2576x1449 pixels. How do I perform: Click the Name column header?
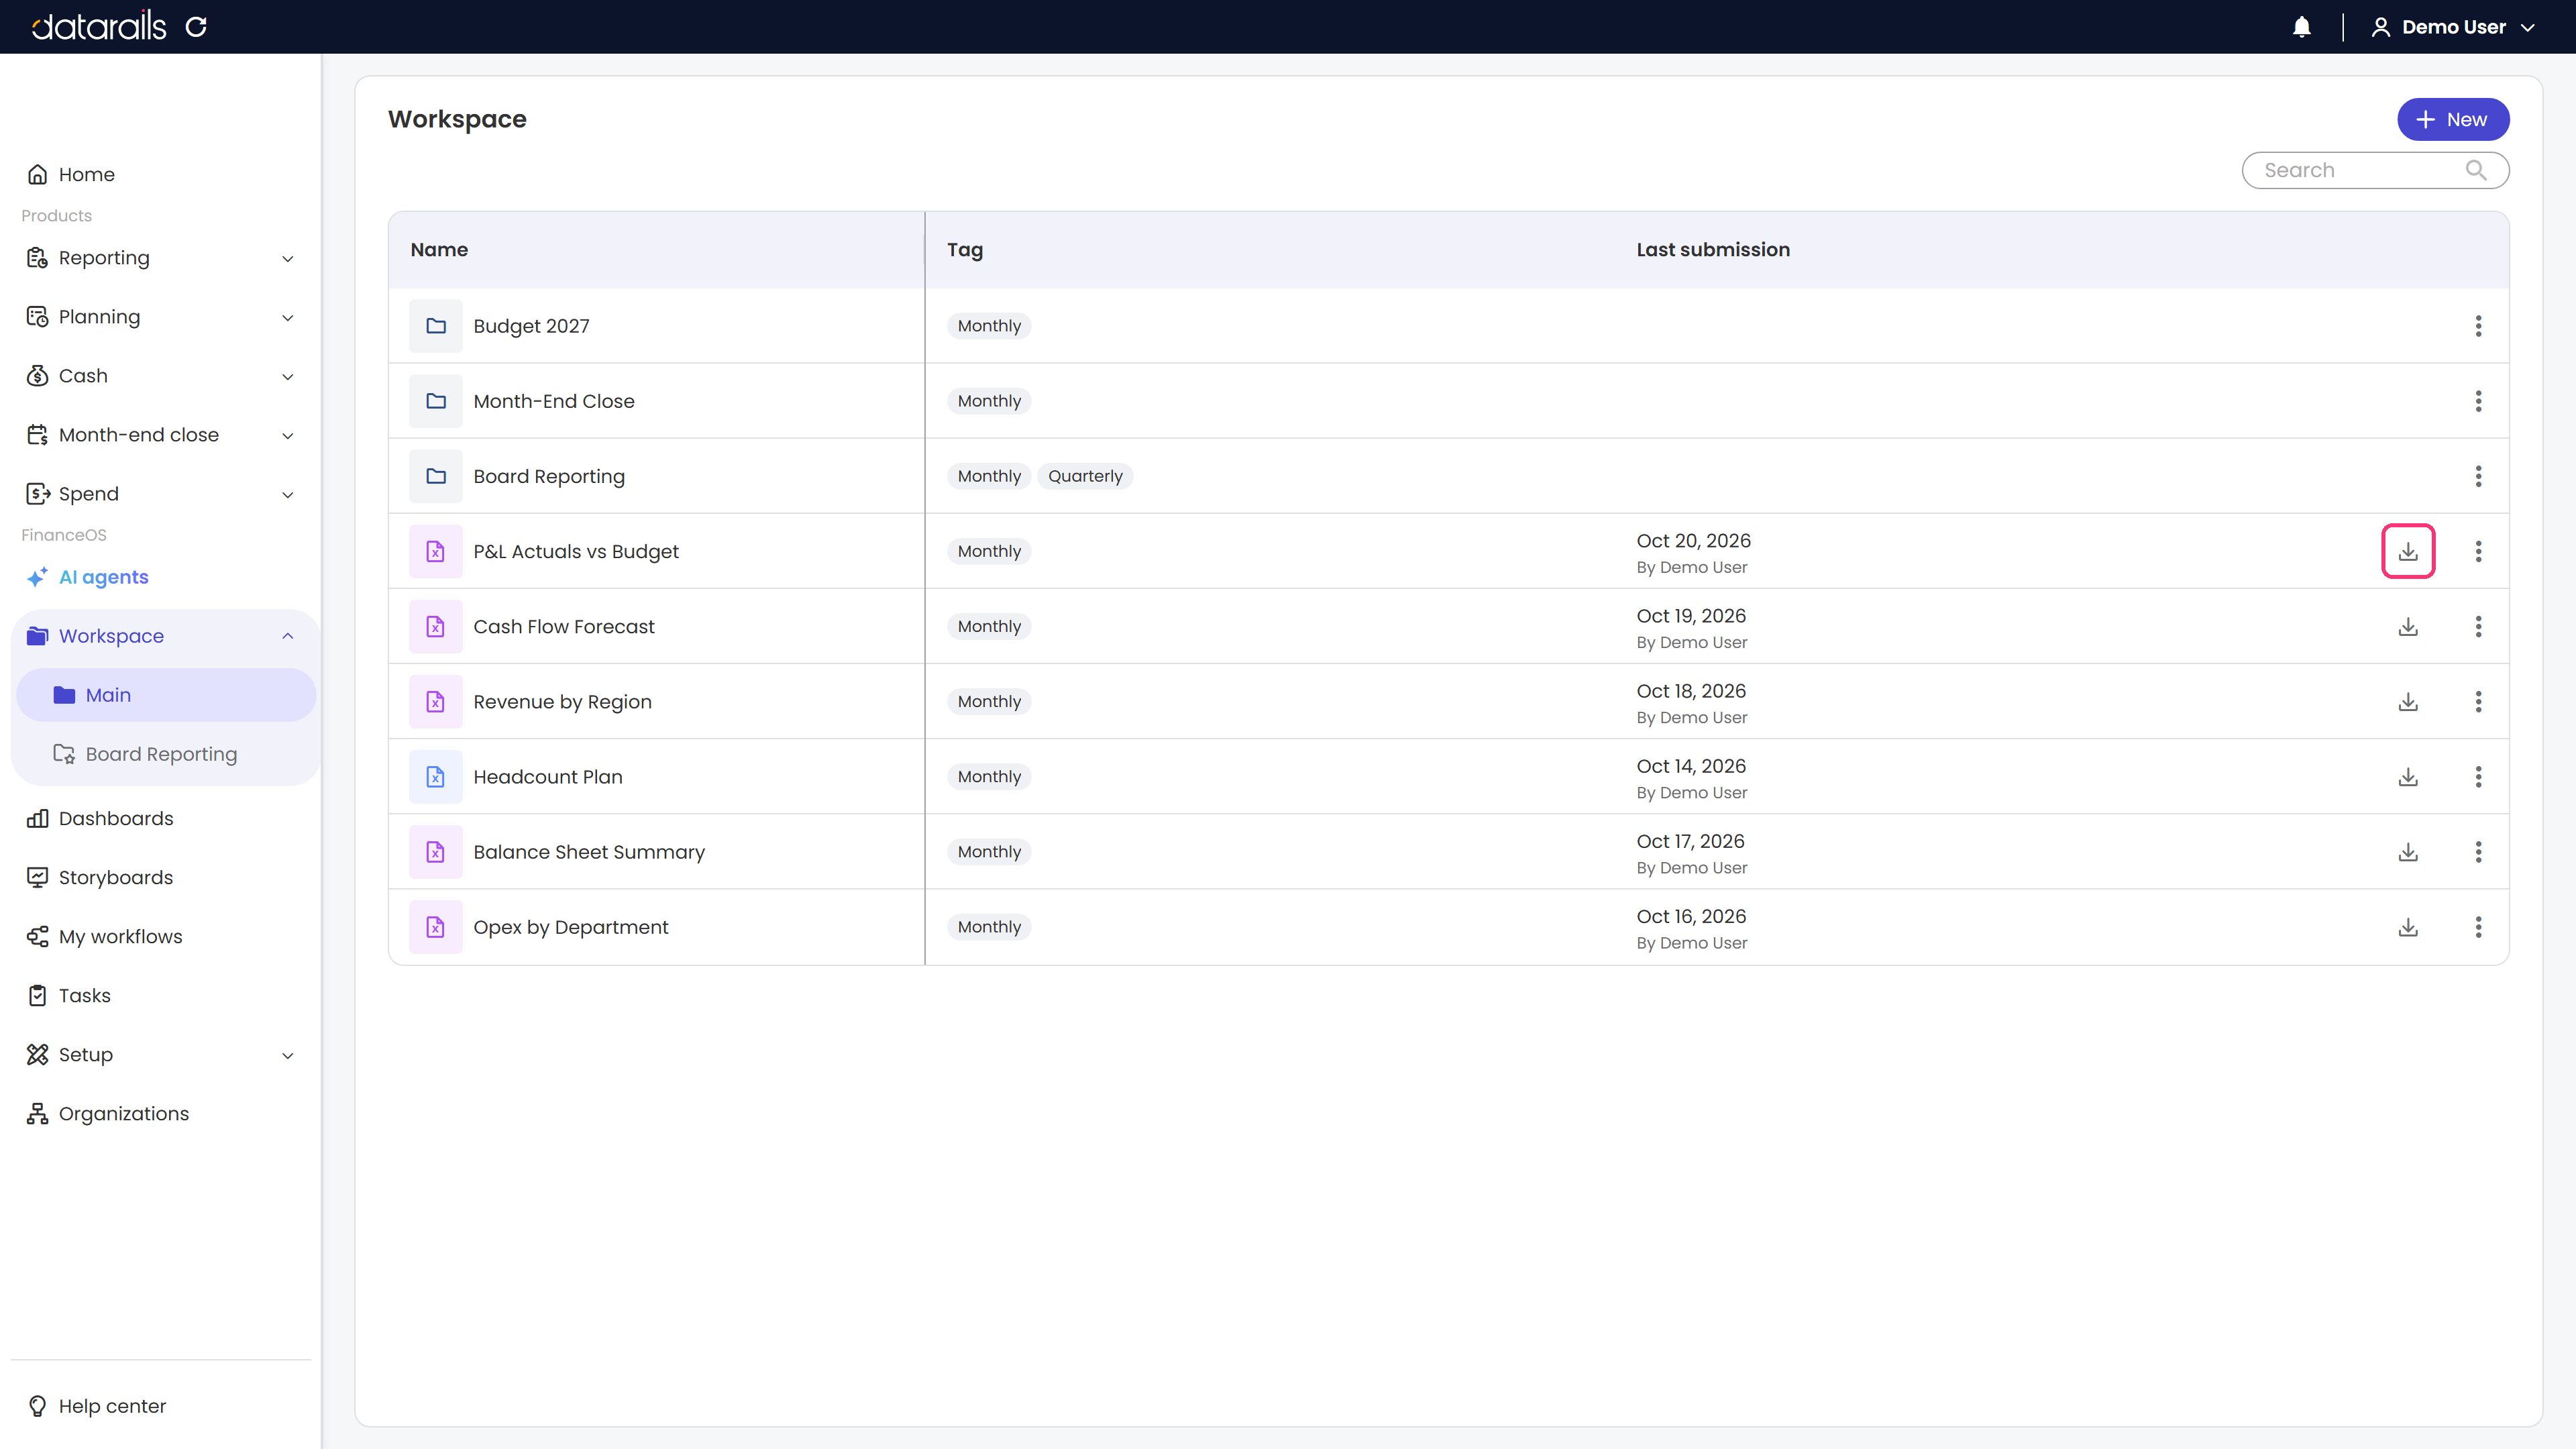(x=439, y=250)
